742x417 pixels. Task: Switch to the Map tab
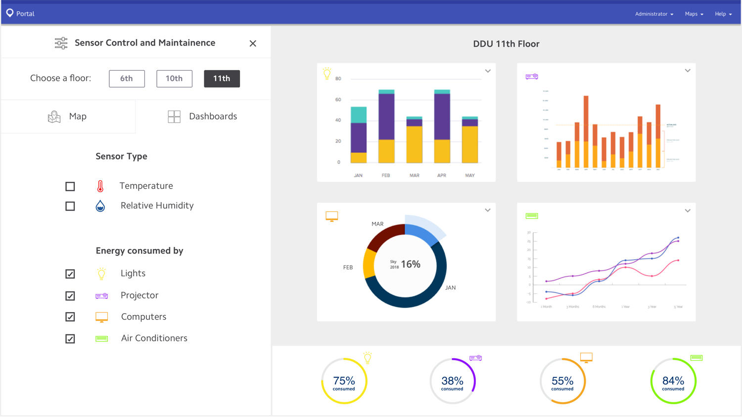(x=68, y=117)
